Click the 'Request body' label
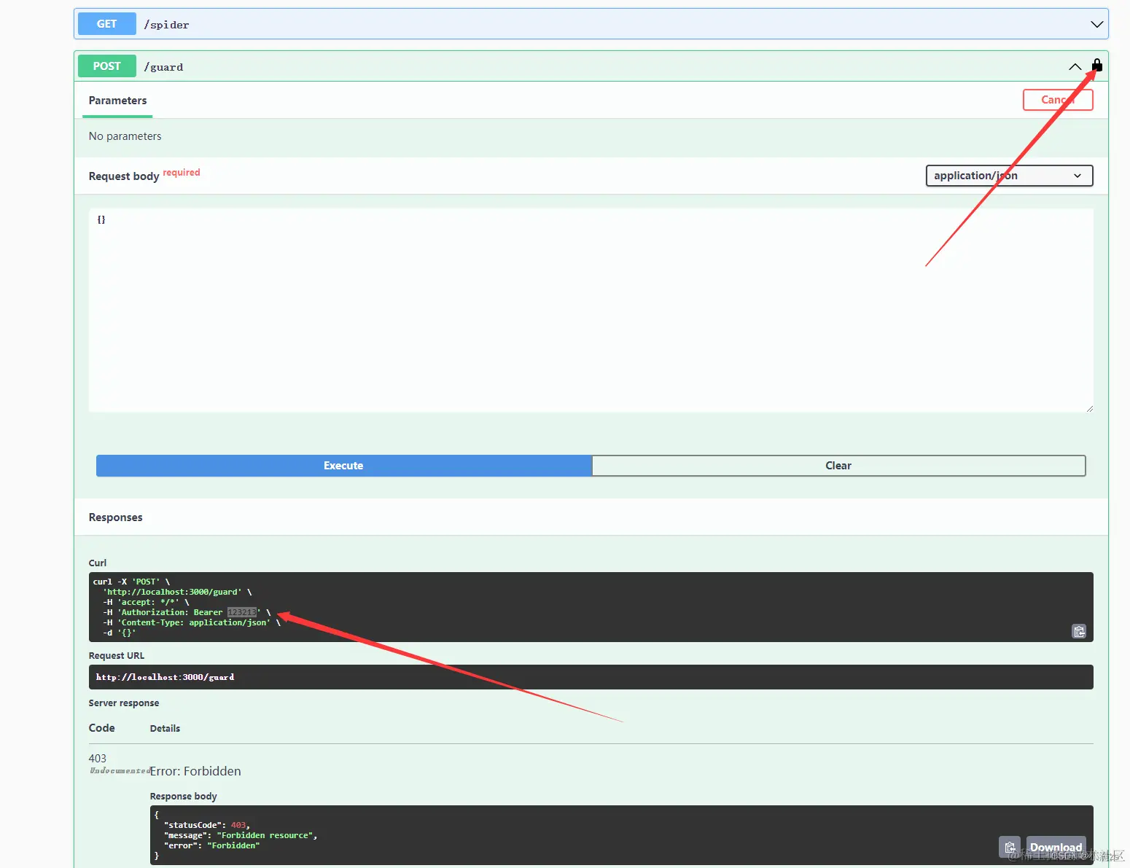The width and height of the screenshot is (1130, 868). coord(124,176)
